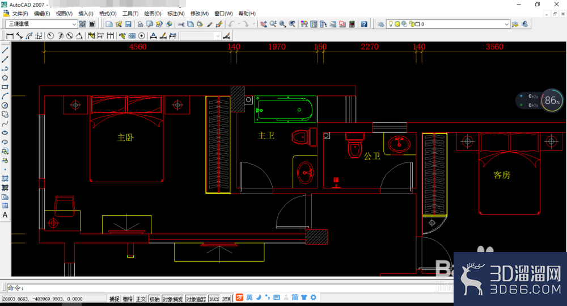Create a new drawing with QNew icon
Image resolution: width=567 pixels, height=306 pixels.
coord(109,24)
